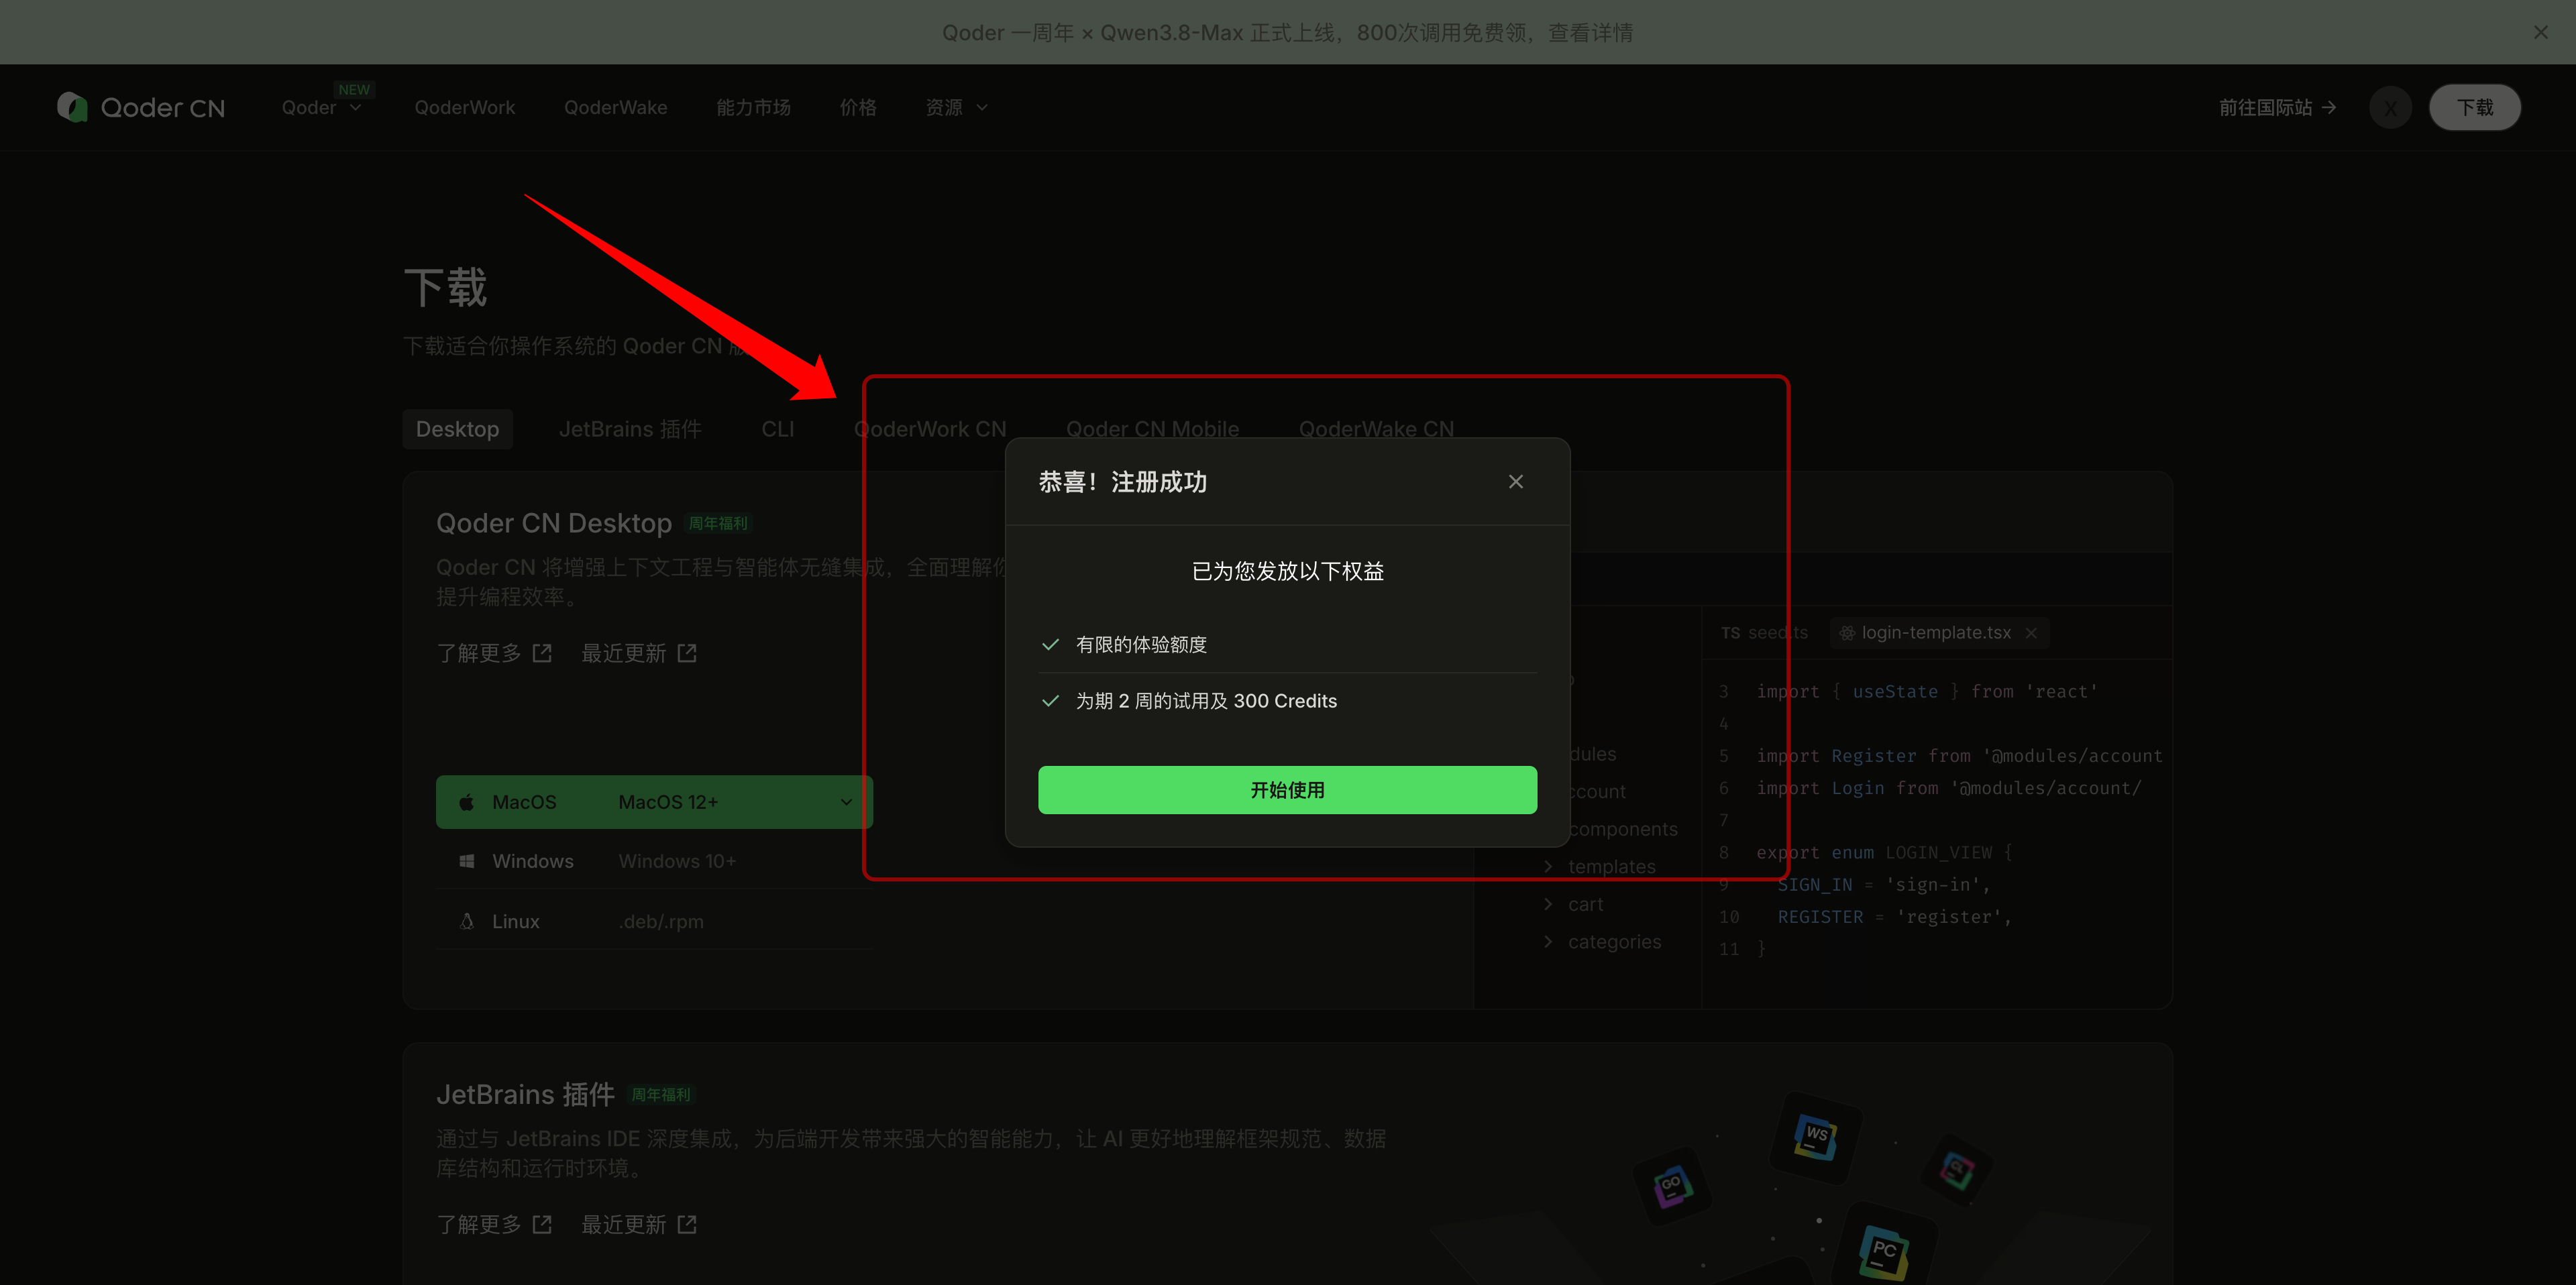Select the Linux .deb/.rpm download row
Screen dimensions: 2576x1285
pos(654,921)
